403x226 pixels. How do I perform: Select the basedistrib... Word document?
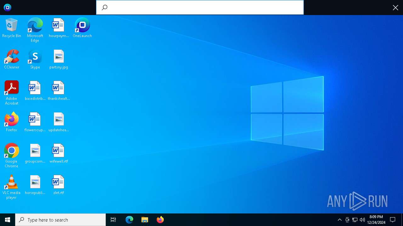pyautogui.click(x=35, y=90)
